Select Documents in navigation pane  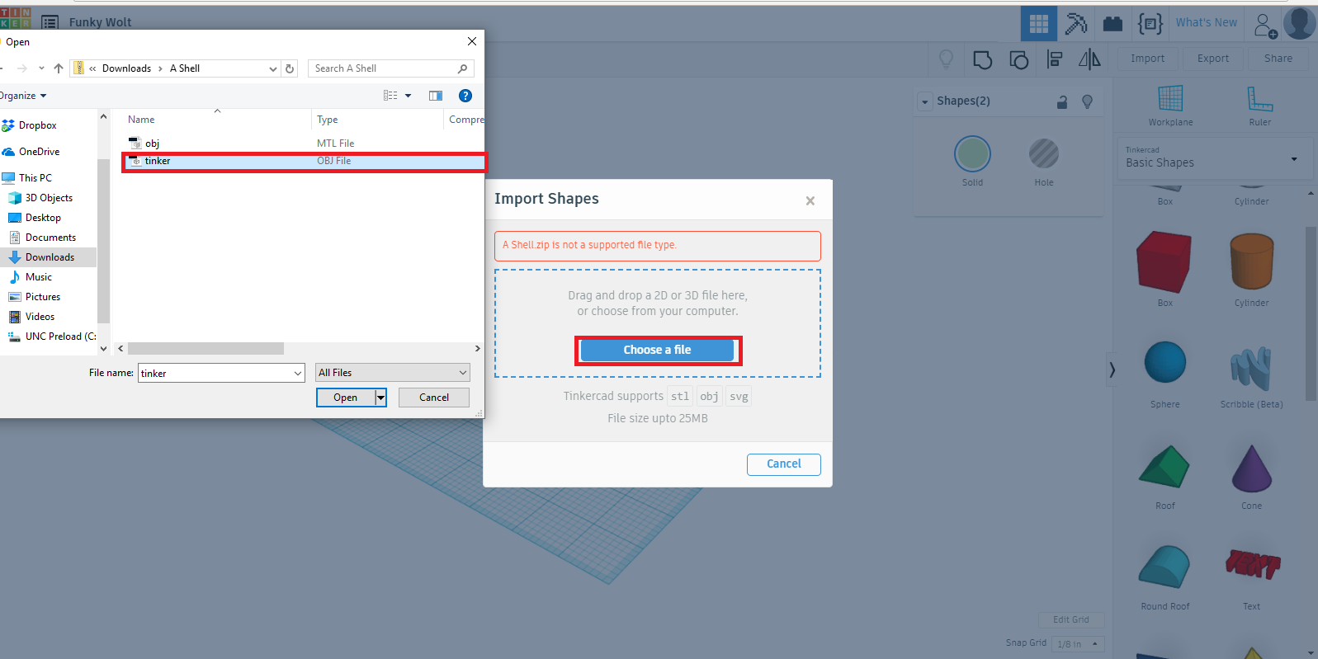pos(50,238)
